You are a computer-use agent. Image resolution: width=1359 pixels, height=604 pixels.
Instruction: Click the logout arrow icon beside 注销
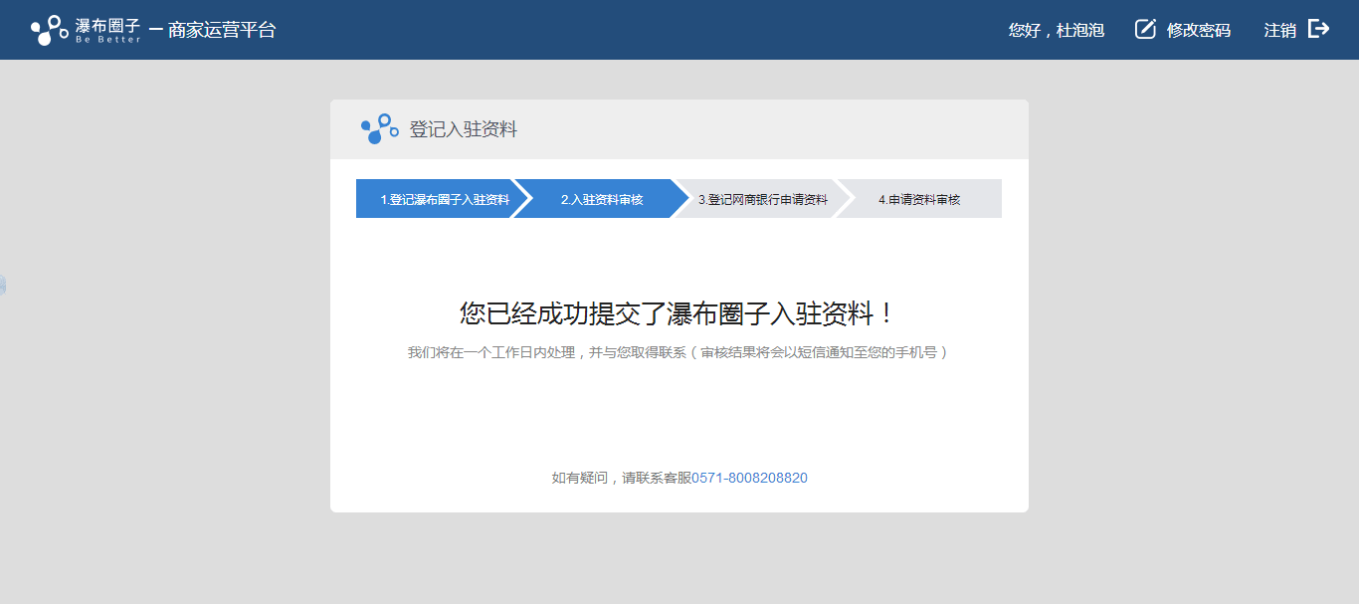coord(1318,29)
